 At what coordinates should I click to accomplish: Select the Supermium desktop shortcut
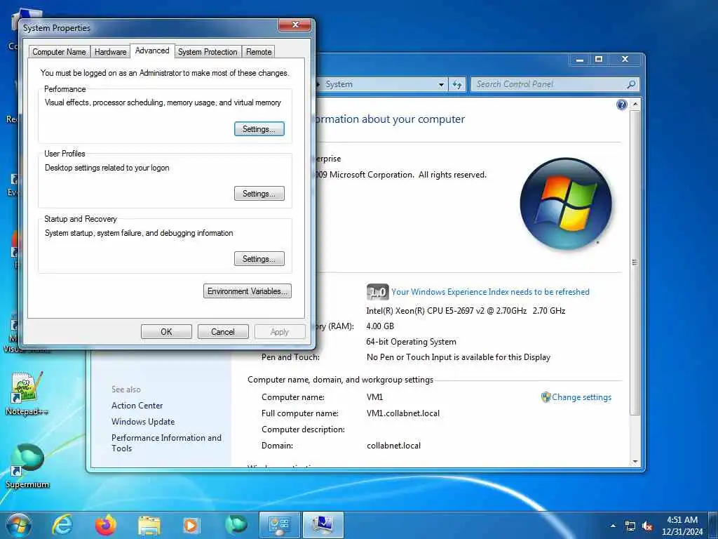pyautogui.click(x=27, y=466)
